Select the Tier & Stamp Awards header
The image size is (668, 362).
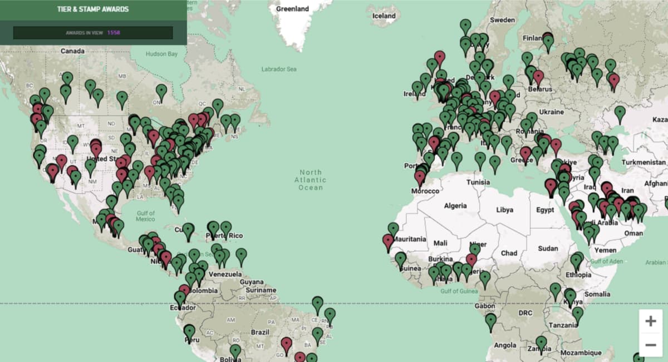point(93,9)
